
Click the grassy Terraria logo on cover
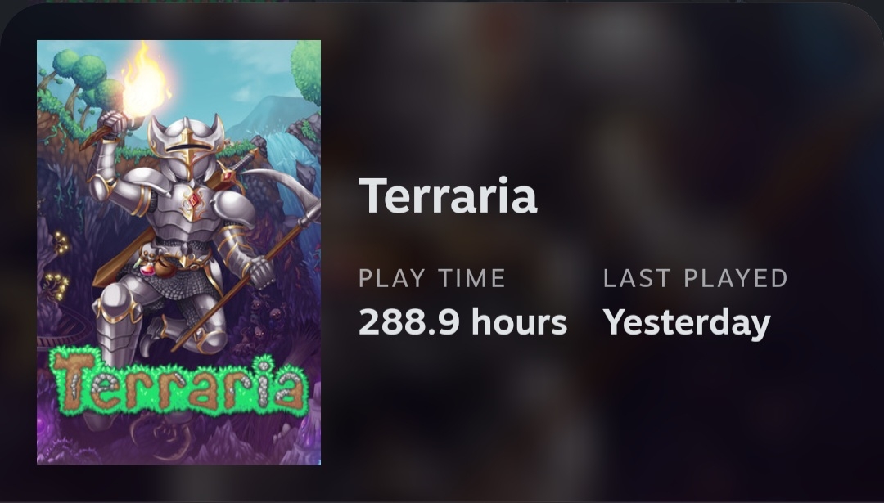pyautogui.click(x=178, y=382)
